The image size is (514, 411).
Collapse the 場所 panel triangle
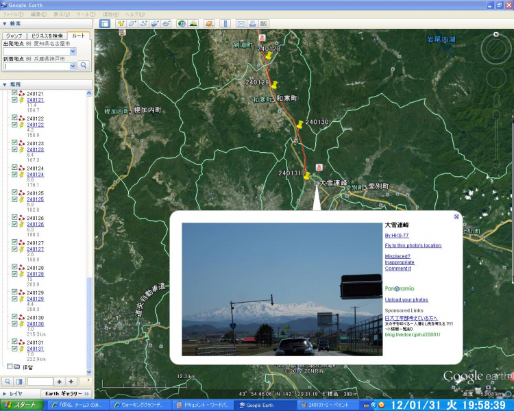coord(5,84)
